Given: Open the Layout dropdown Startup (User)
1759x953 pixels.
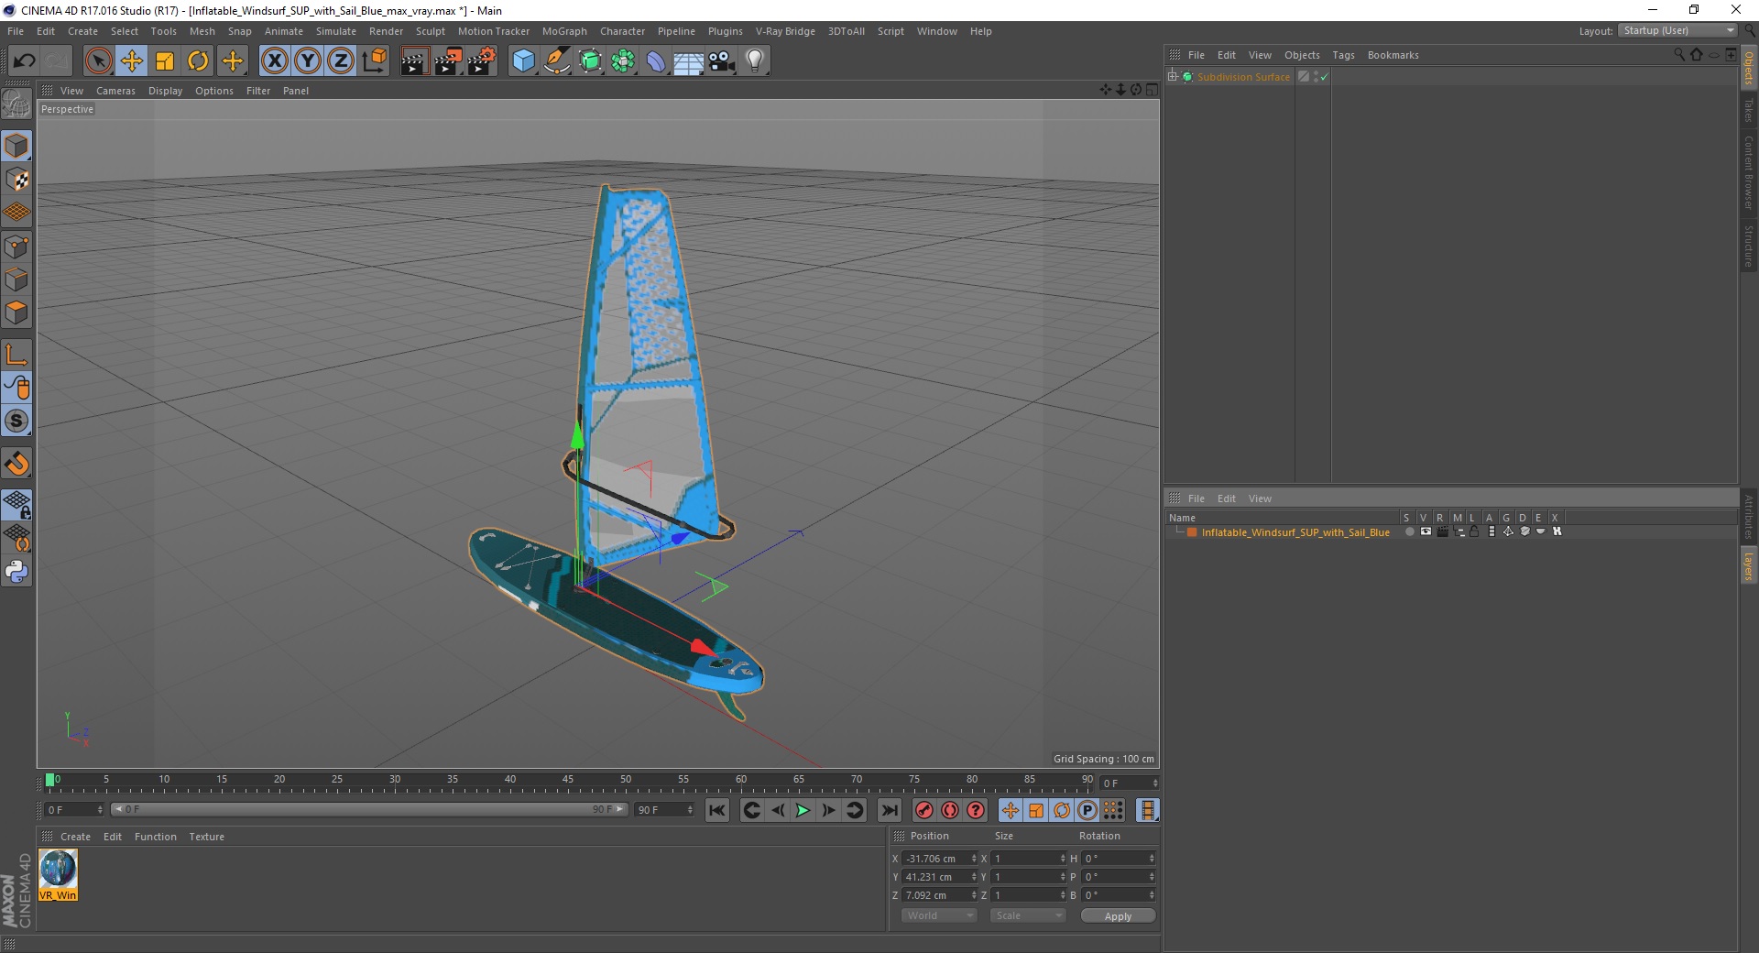Looking at the screenshot, I should pos(1677,30).
